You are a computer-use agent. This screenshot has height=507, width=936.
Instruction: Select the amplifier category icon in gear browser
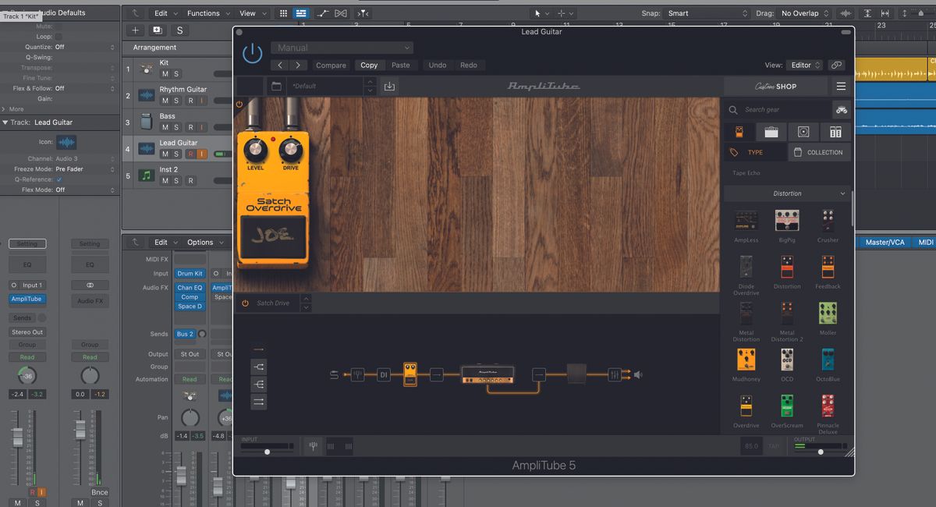click(771, 132)
